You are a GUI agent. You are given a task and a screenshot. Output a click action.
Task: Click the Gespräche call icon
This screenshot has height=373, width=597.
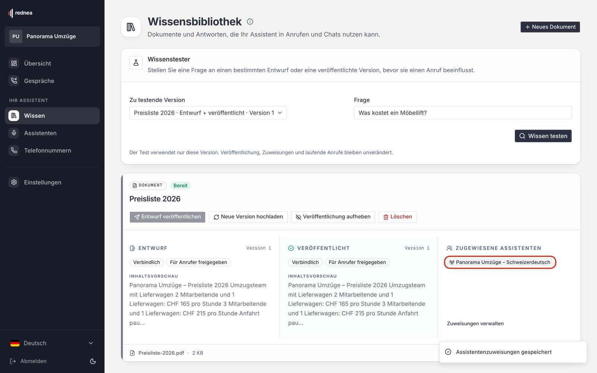(x=14, y=81)
